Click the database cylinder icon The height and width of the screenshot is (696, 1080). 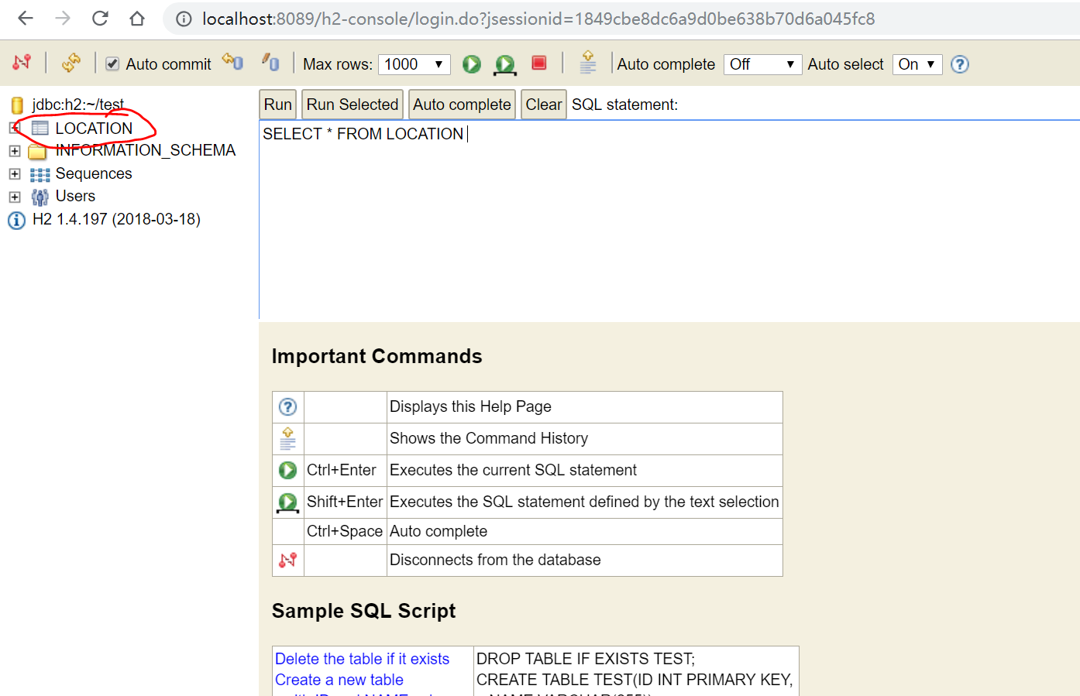[17, 105]
